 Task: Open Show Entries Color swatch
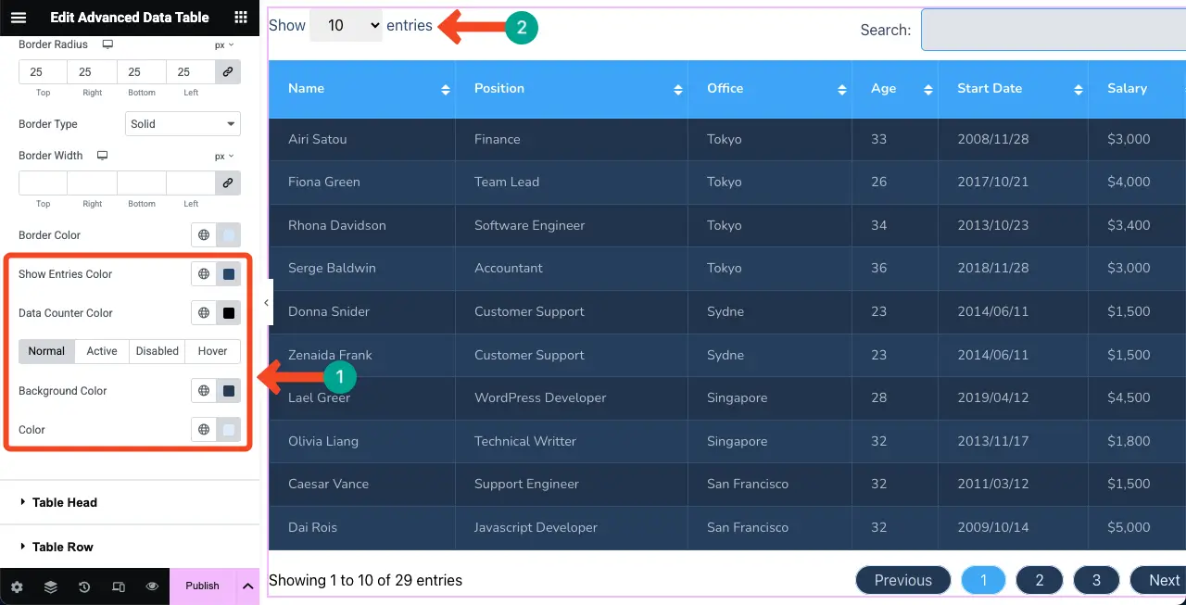pyautogui.click(x=228, y=274)
